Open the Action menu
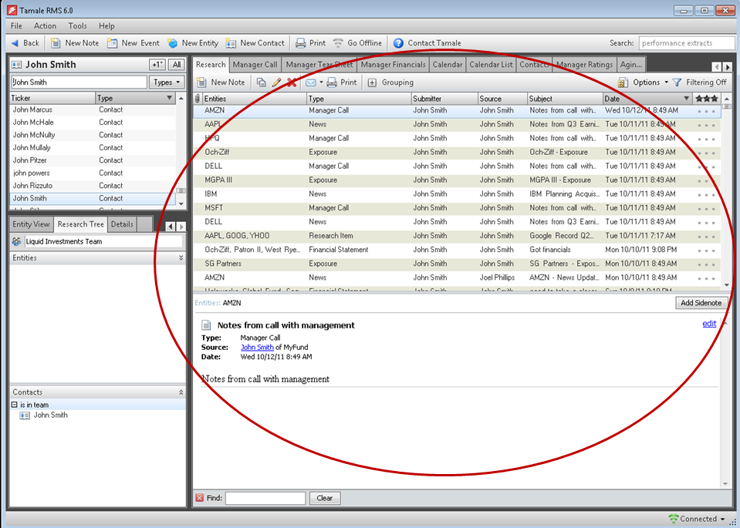This screenshot has height=528, width=740. pyautogui.click(x=45, y=26)
